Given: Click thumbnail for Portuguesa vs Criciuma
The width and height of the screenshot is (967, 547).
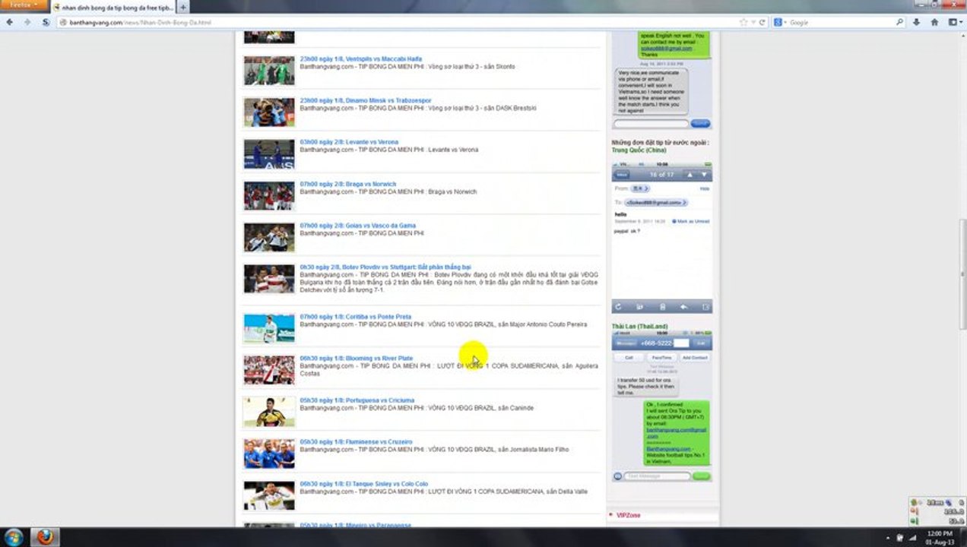Looking at the screenshot, I should click(269, 412).
